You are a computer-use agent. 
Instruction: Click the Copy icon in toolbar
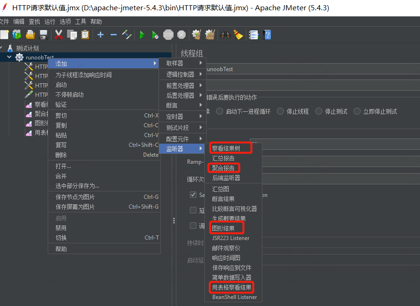point(72,35)
